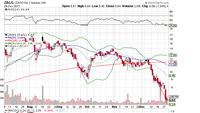
Task: Click the 1.0 MACD axis label
Action: pyautogui.click(x=172, y=111)
